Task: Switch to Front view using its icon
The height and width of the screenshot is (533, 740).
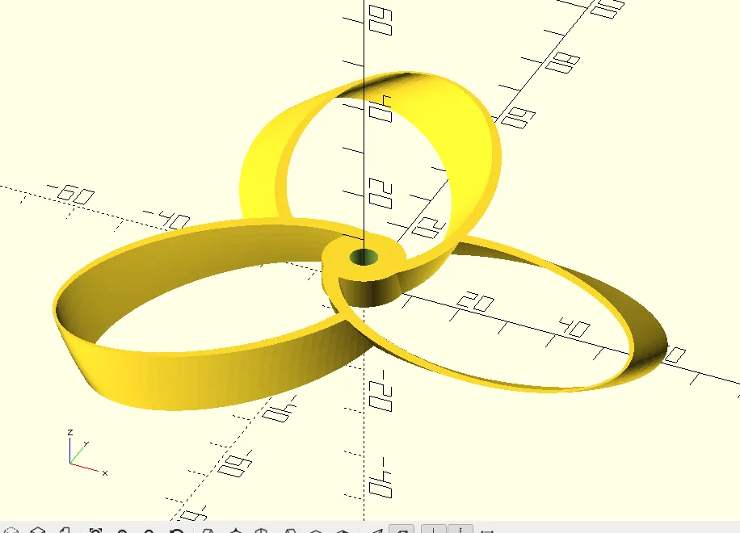Action: [317, 528]
